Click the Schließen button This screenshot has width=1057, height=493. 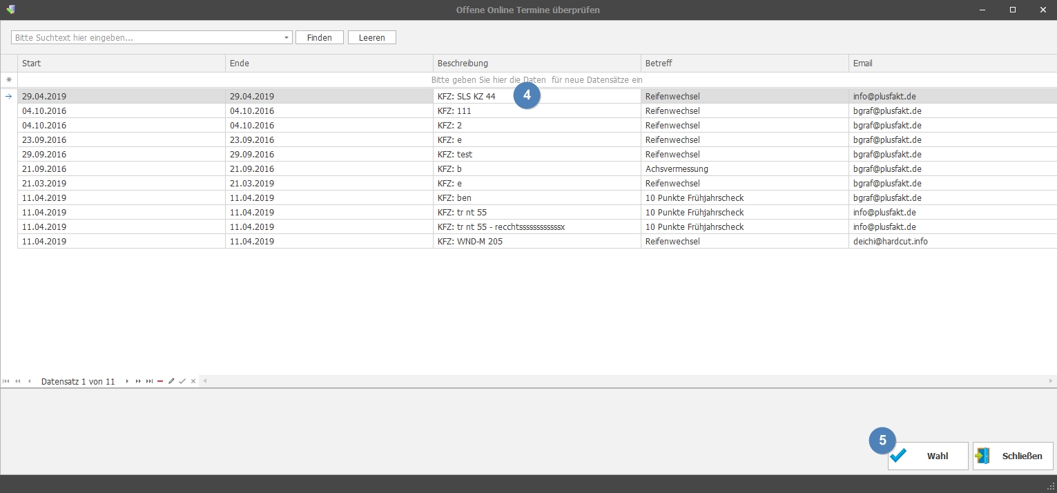coord(1013,456)
